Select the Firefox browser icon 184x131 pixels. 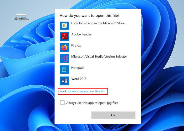(64, 47)
